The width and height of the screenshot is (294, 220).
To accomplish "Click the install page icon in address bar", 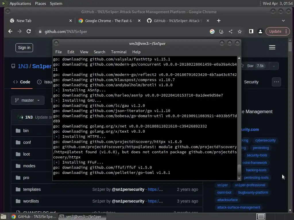I will [x=221, y=32].
